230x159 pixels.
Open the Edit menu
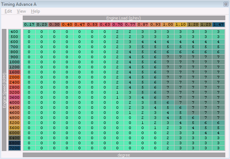coord(8,11)
